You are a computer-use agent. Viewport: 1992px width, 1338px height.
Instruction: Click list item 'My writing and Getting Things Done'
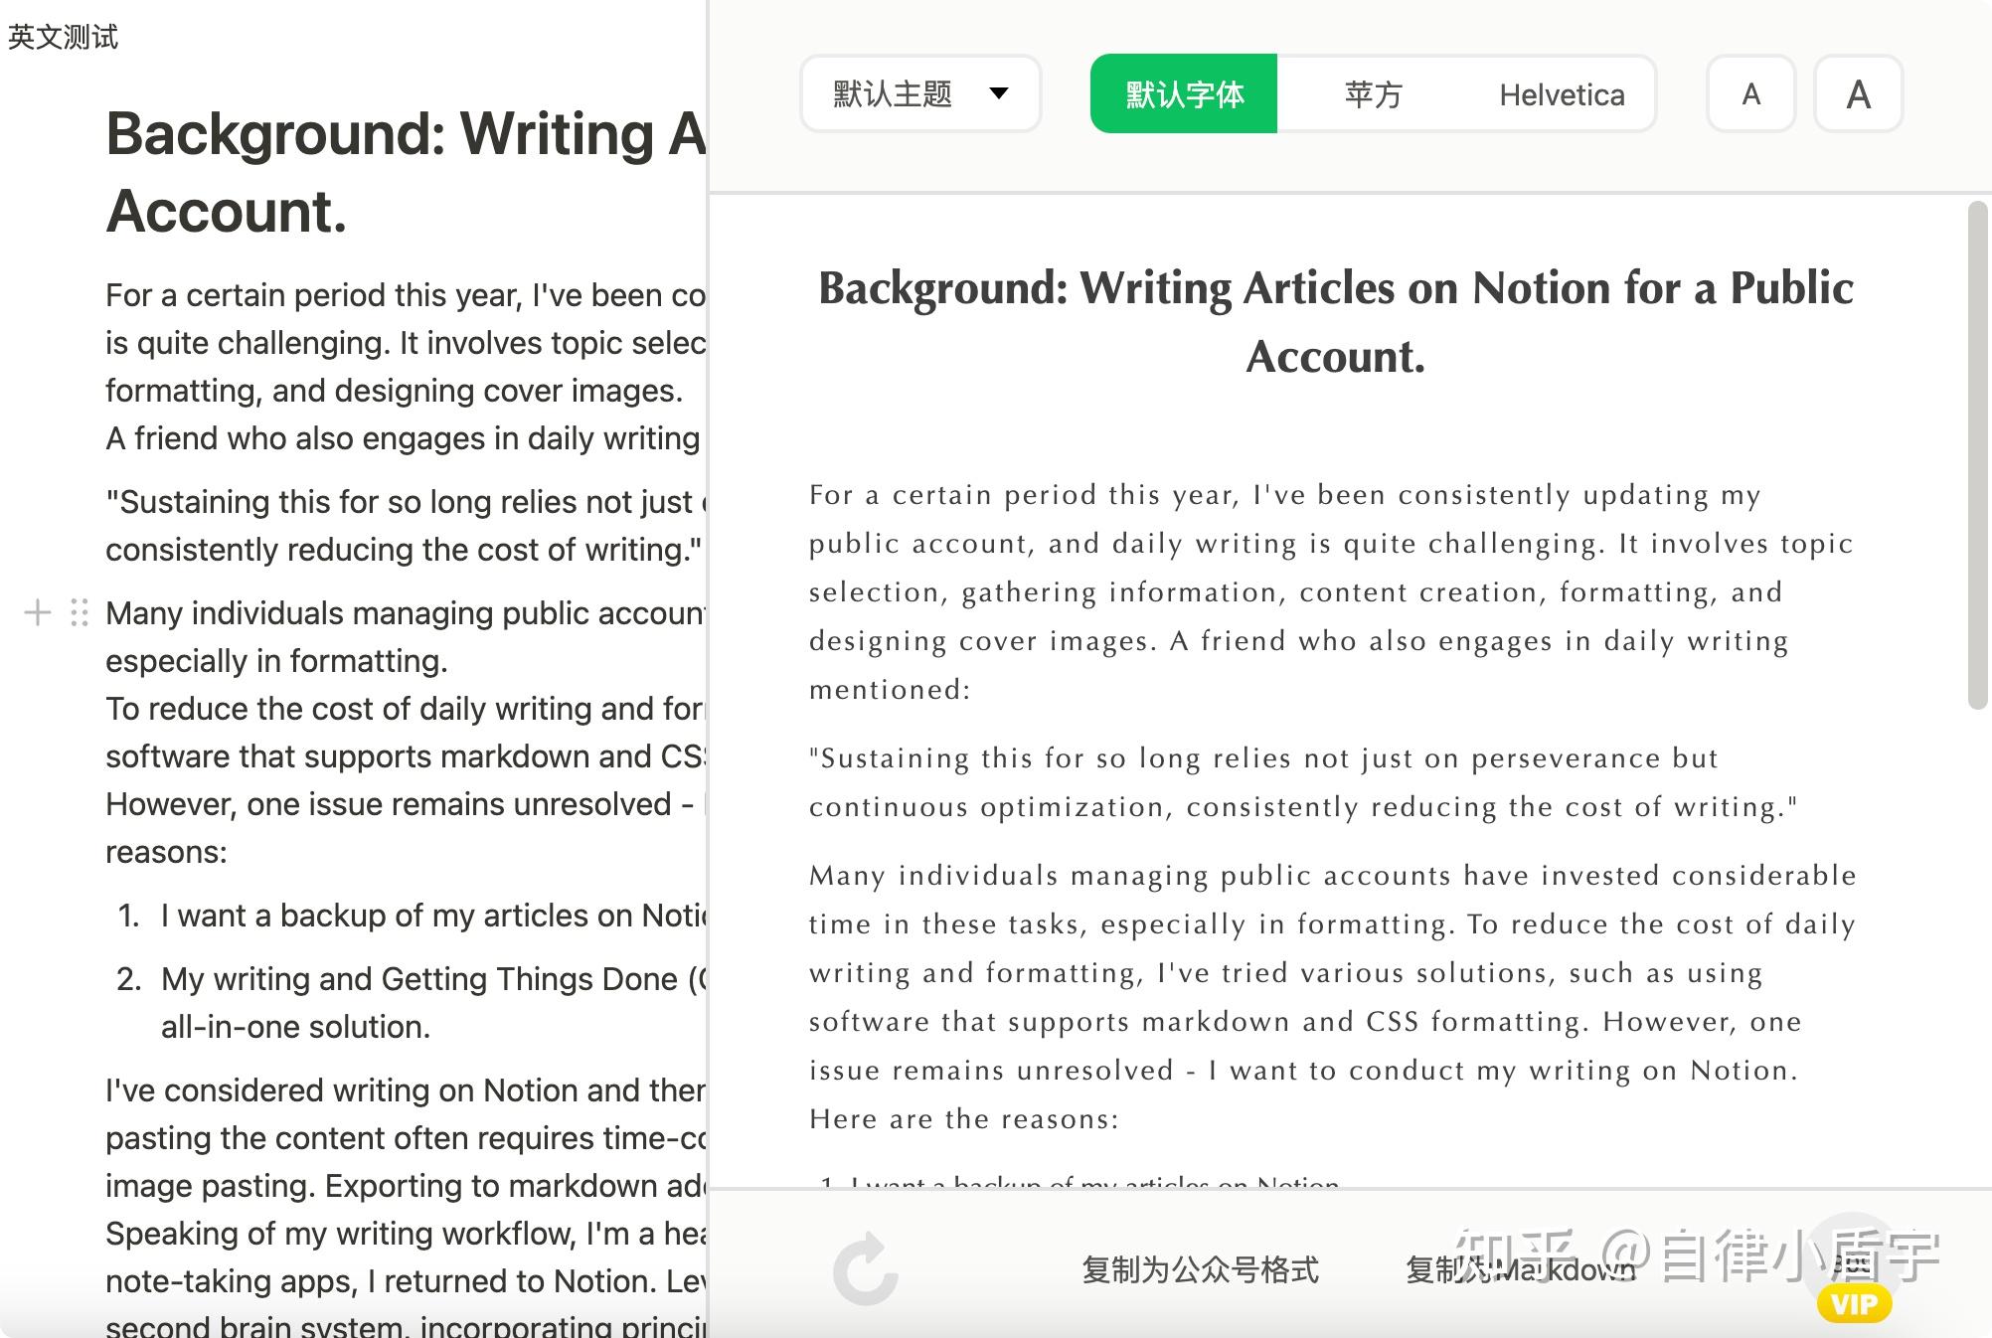coord(433,1002)
